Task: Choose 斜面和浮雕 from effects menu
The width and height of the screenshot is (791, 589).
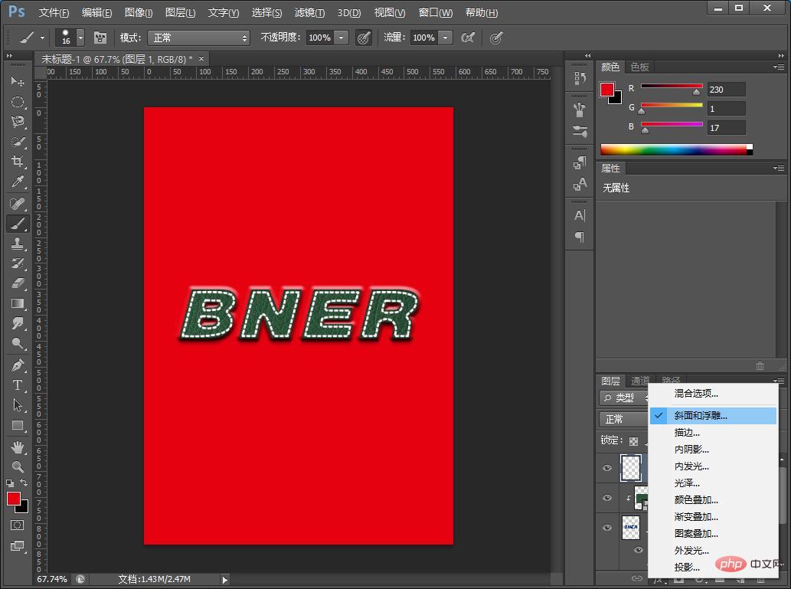Action: point(713,416)
